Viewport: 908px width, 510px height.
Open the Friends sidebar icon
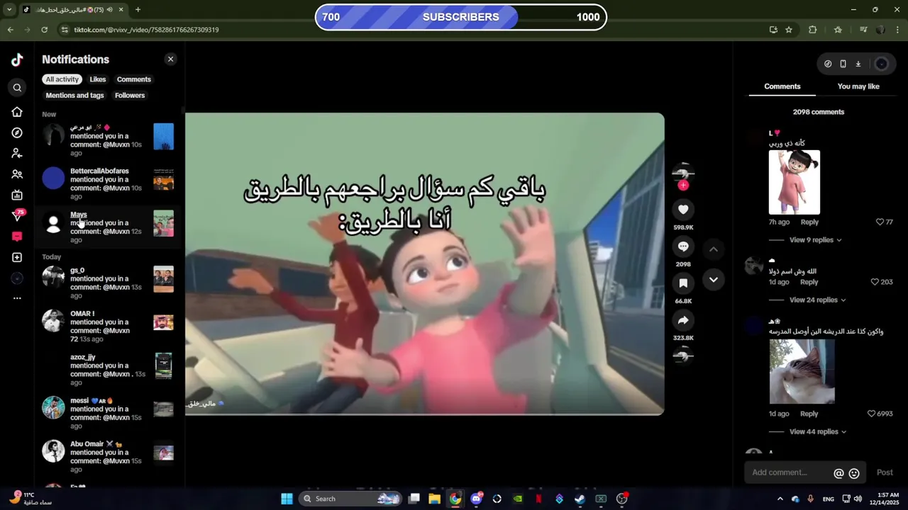coord(17,174)
